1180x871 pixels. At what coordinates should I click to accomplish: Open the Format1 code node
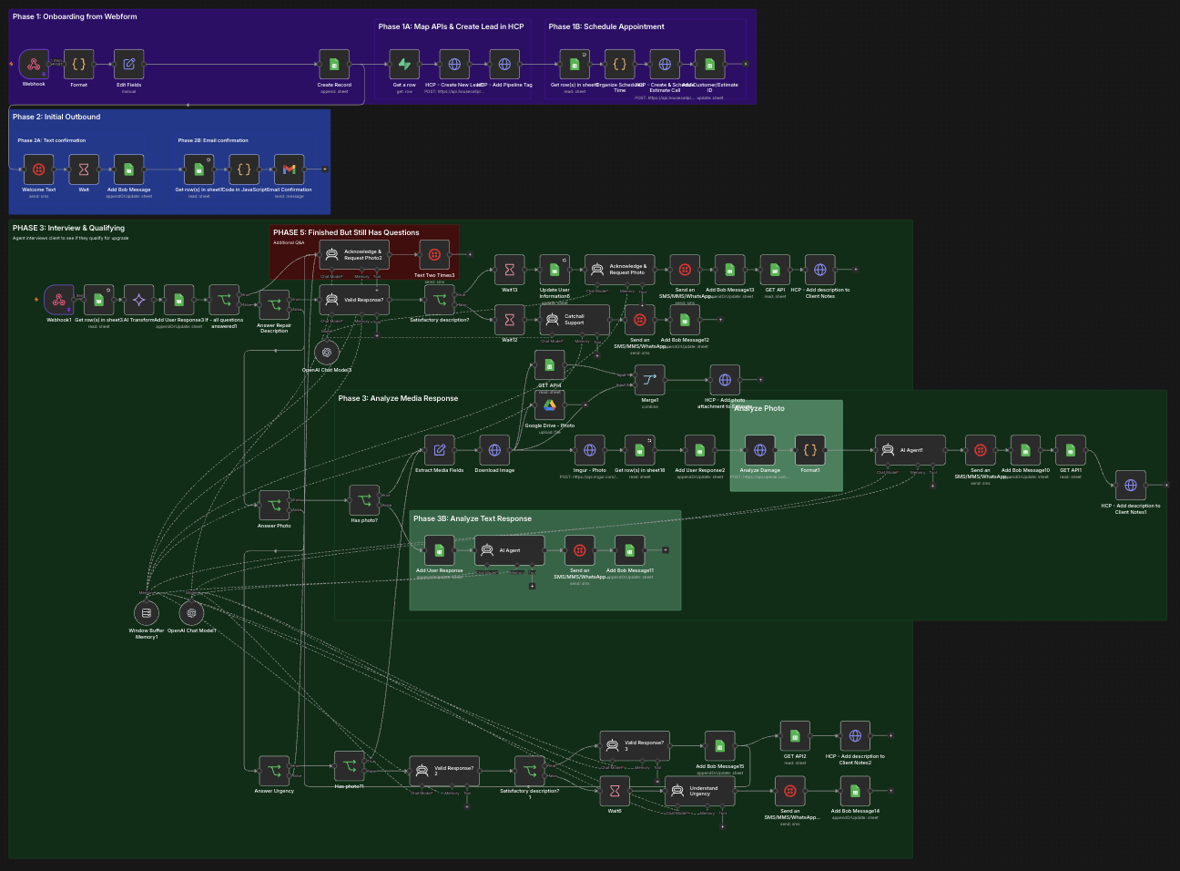(810, 450)
